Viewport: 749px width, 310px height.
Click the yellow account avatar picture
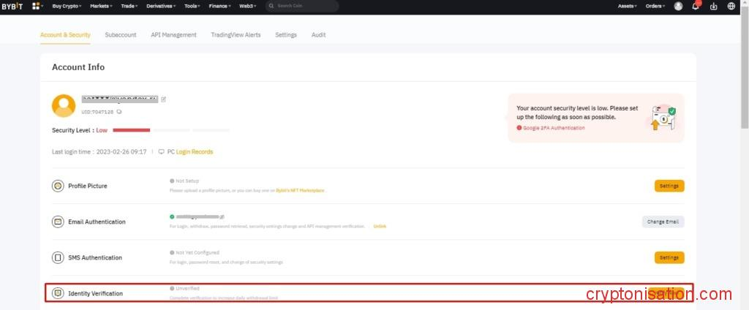[x=64, y=105]
